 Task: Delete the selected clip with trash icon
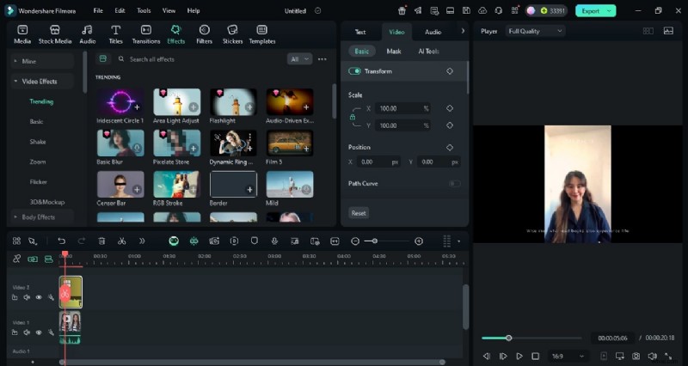tap(101, 241)
